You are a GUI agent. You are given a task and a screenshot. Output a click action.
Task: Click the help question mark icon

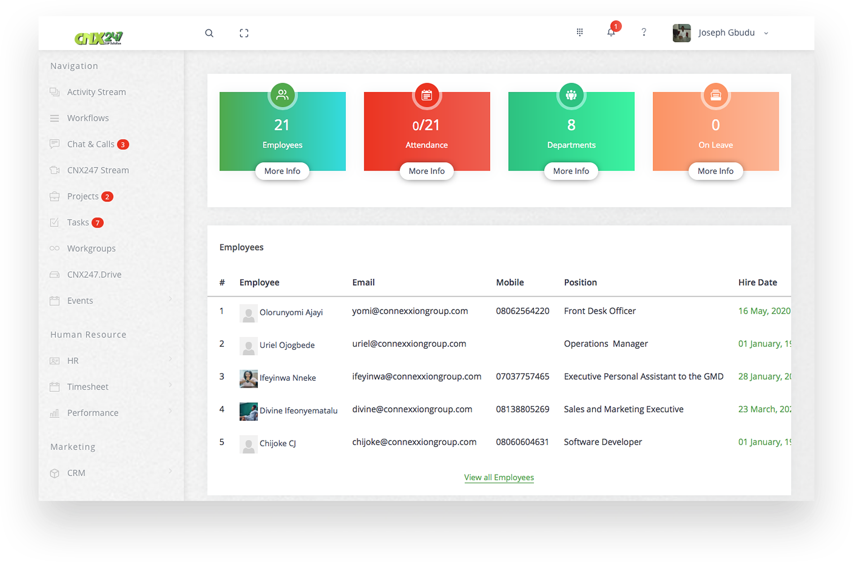point(644,32)
